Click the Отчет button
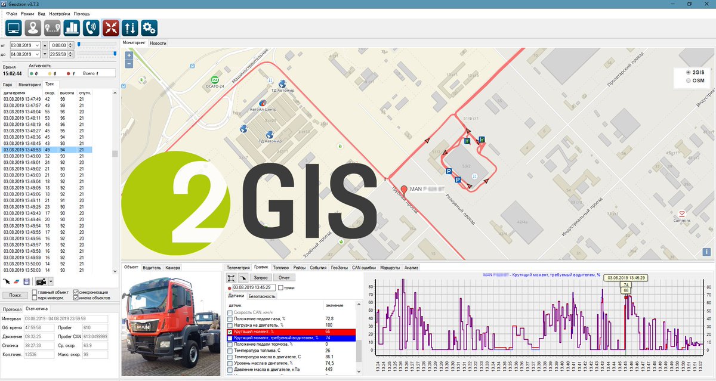Image resolution: width=716 pixels, height=381 pixels. tap(284, 277)
